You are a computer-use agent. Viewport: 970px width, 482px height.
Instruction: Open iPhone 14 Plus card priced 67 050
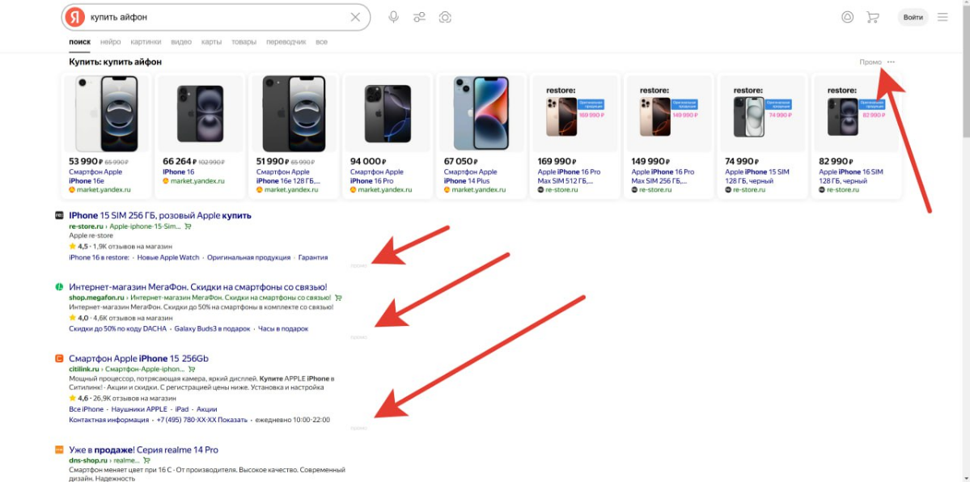(x=482, y=136)
